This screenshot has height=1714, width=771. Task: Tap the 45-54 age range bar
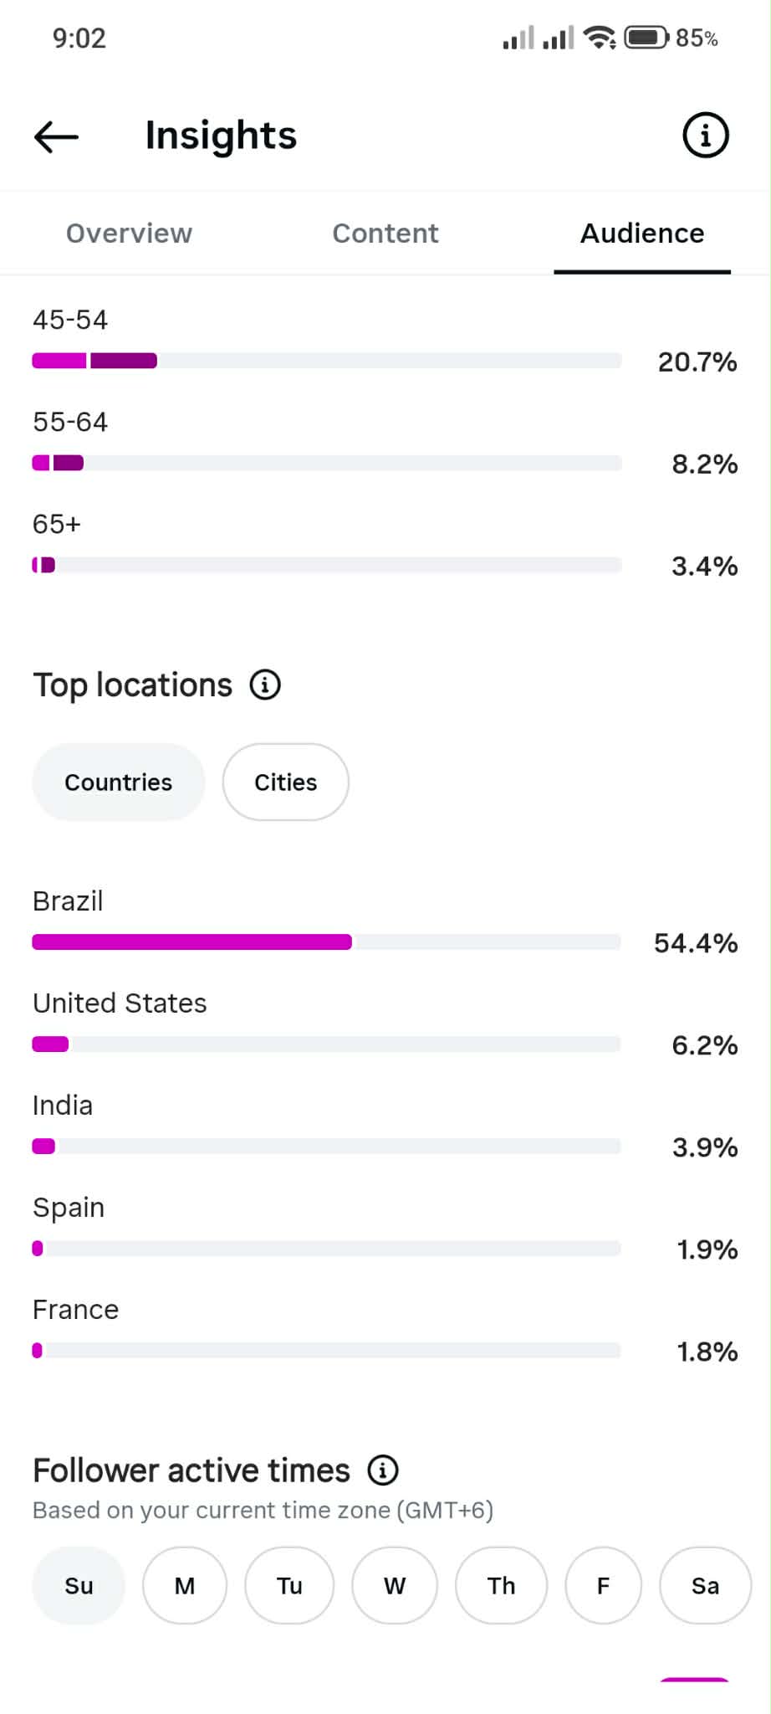tap(326, 361)
